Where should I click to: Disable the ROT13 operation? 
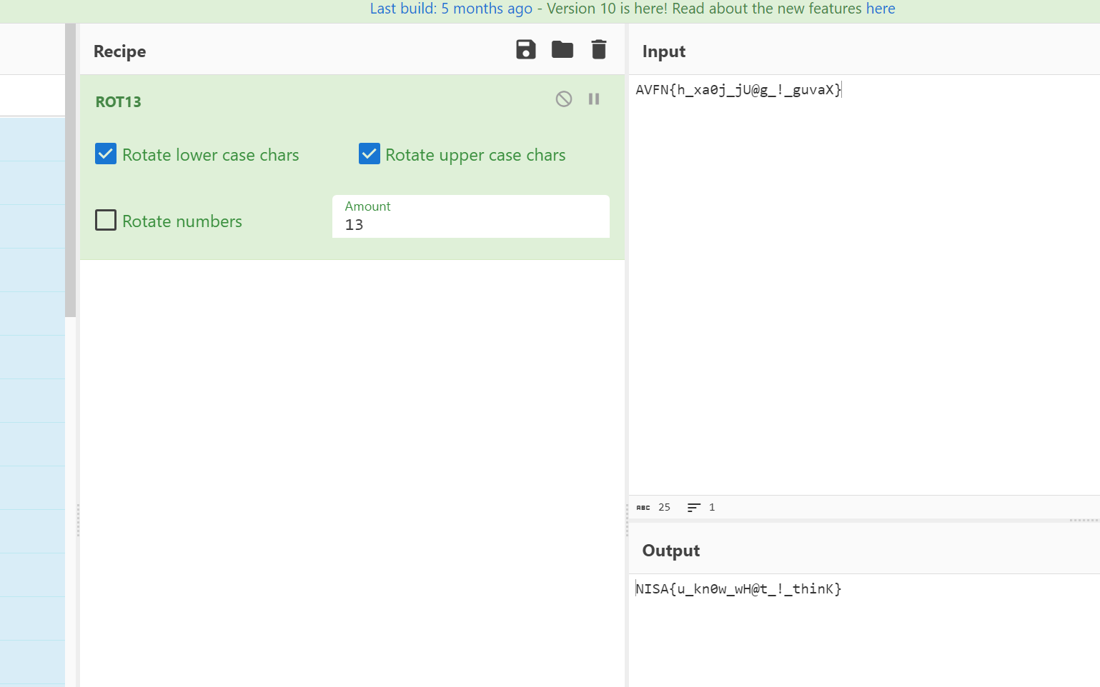click(564, 99)
